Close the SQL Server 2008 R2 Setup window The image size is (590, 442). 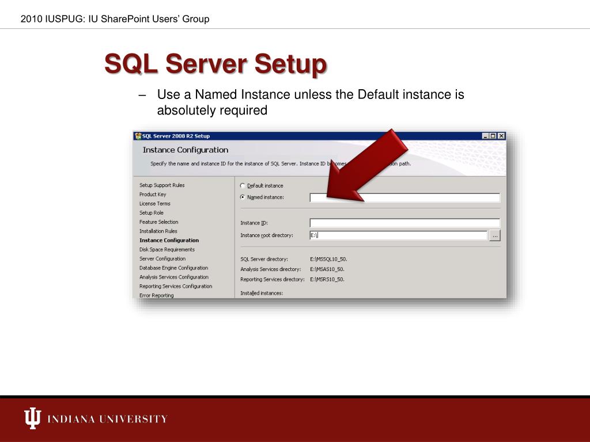pos(501,136)
